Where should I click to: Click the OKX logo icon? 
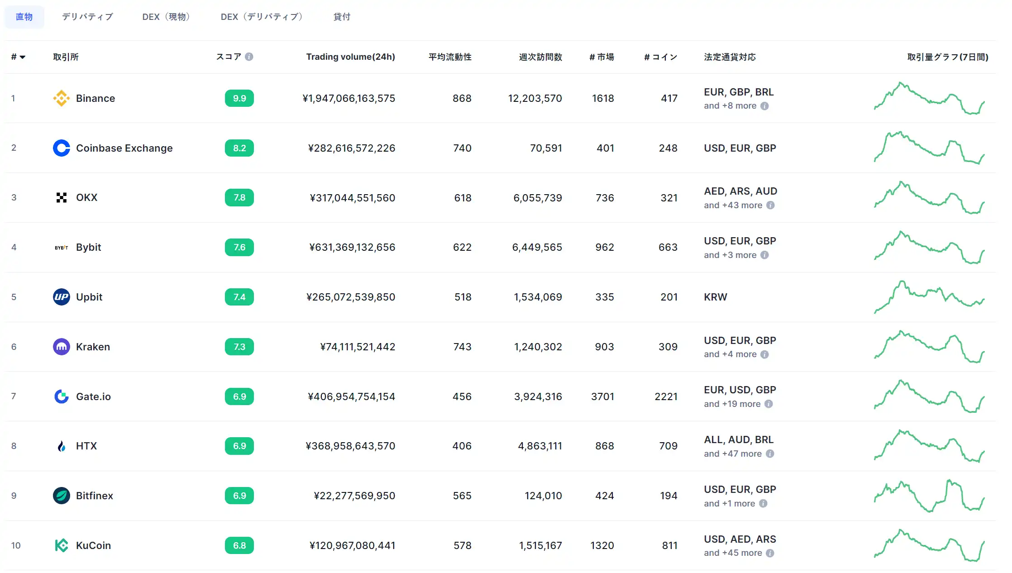point(61,197)
